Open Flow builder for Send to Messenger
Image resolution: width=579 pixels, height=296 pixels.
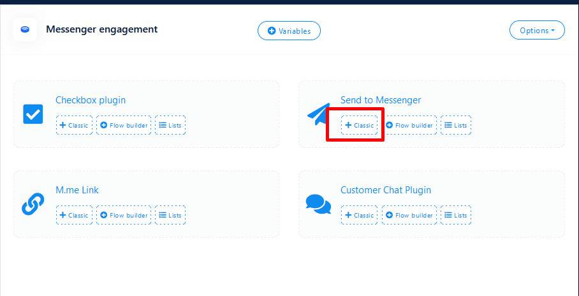pos(409,126)
